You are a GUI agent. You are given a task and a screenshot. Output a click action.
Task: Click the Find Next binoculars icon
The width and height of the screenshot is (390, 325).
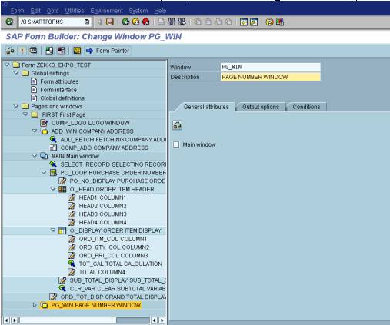[x=182, y=22]
